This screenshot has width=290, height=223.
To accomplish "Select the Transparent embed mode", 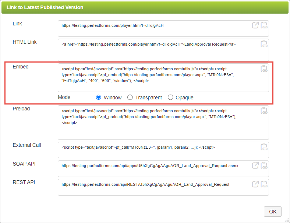I will point(130,97).
